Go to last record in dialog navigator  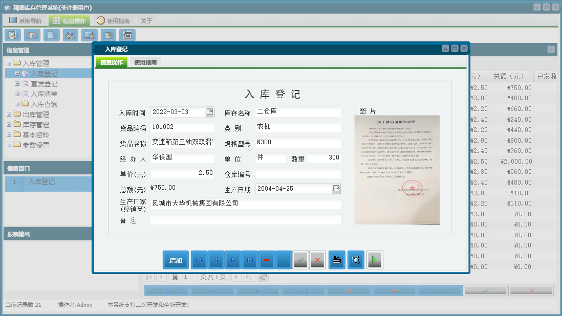coord(249,260)
